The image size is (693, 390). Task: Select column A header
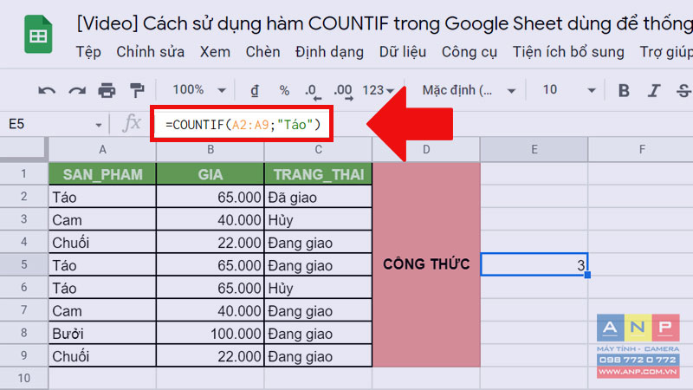pos(102,149)
